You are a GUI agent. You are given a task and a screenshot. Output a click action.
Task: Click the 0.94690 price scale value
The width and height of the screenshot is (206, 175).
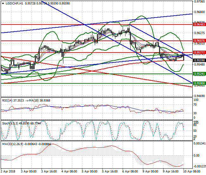[199, 96]
